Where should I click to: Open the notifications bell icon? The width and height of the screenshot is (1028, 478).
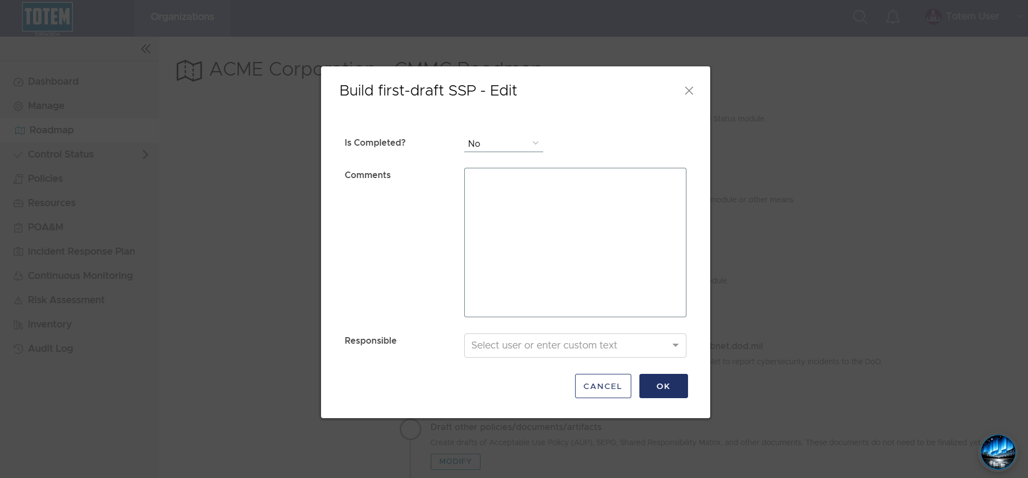[x=893, y=17]
